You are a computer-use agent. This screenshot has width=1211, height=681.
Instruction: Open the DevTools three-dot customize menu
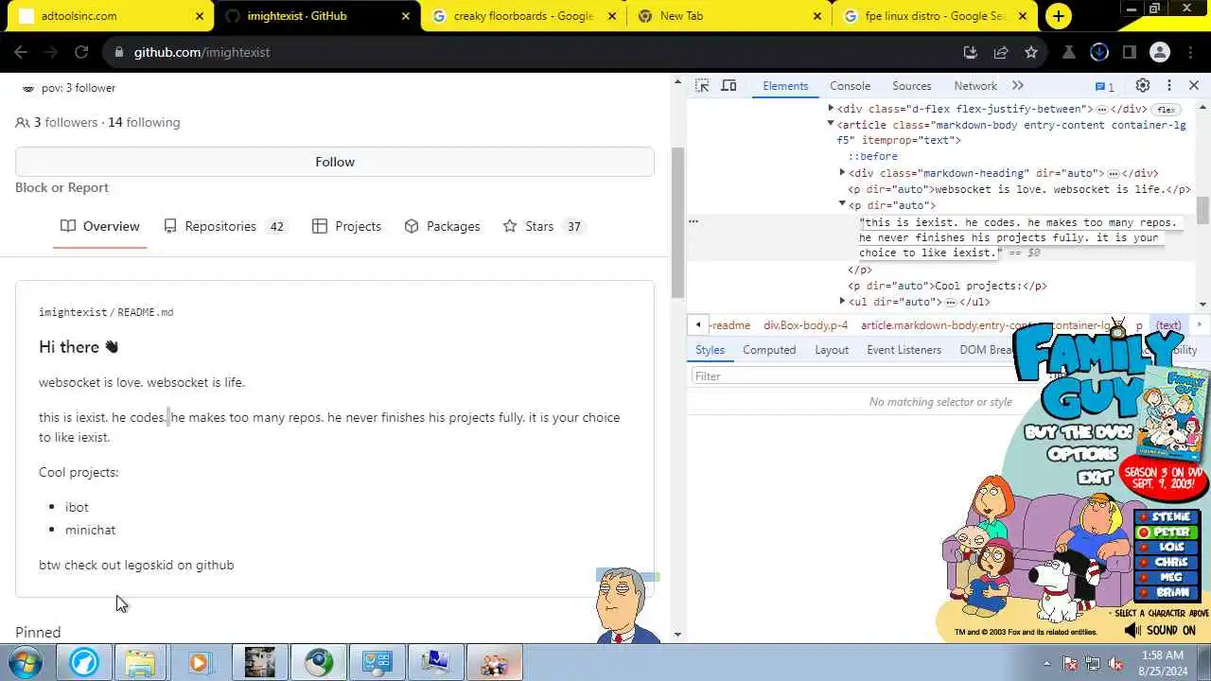click(1169, 85)
